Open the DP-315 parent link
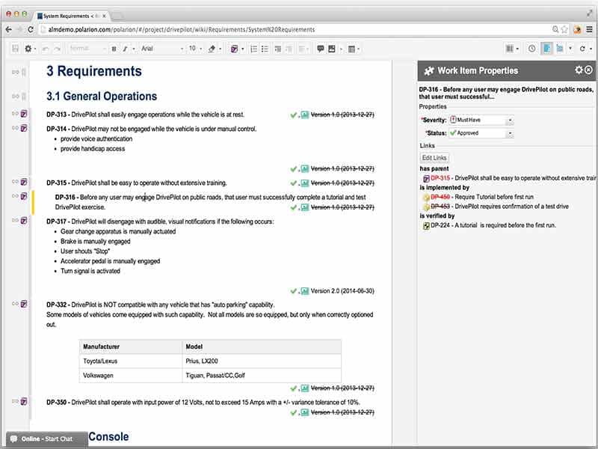This screenshot has width=598, height=449. (440, 178)
